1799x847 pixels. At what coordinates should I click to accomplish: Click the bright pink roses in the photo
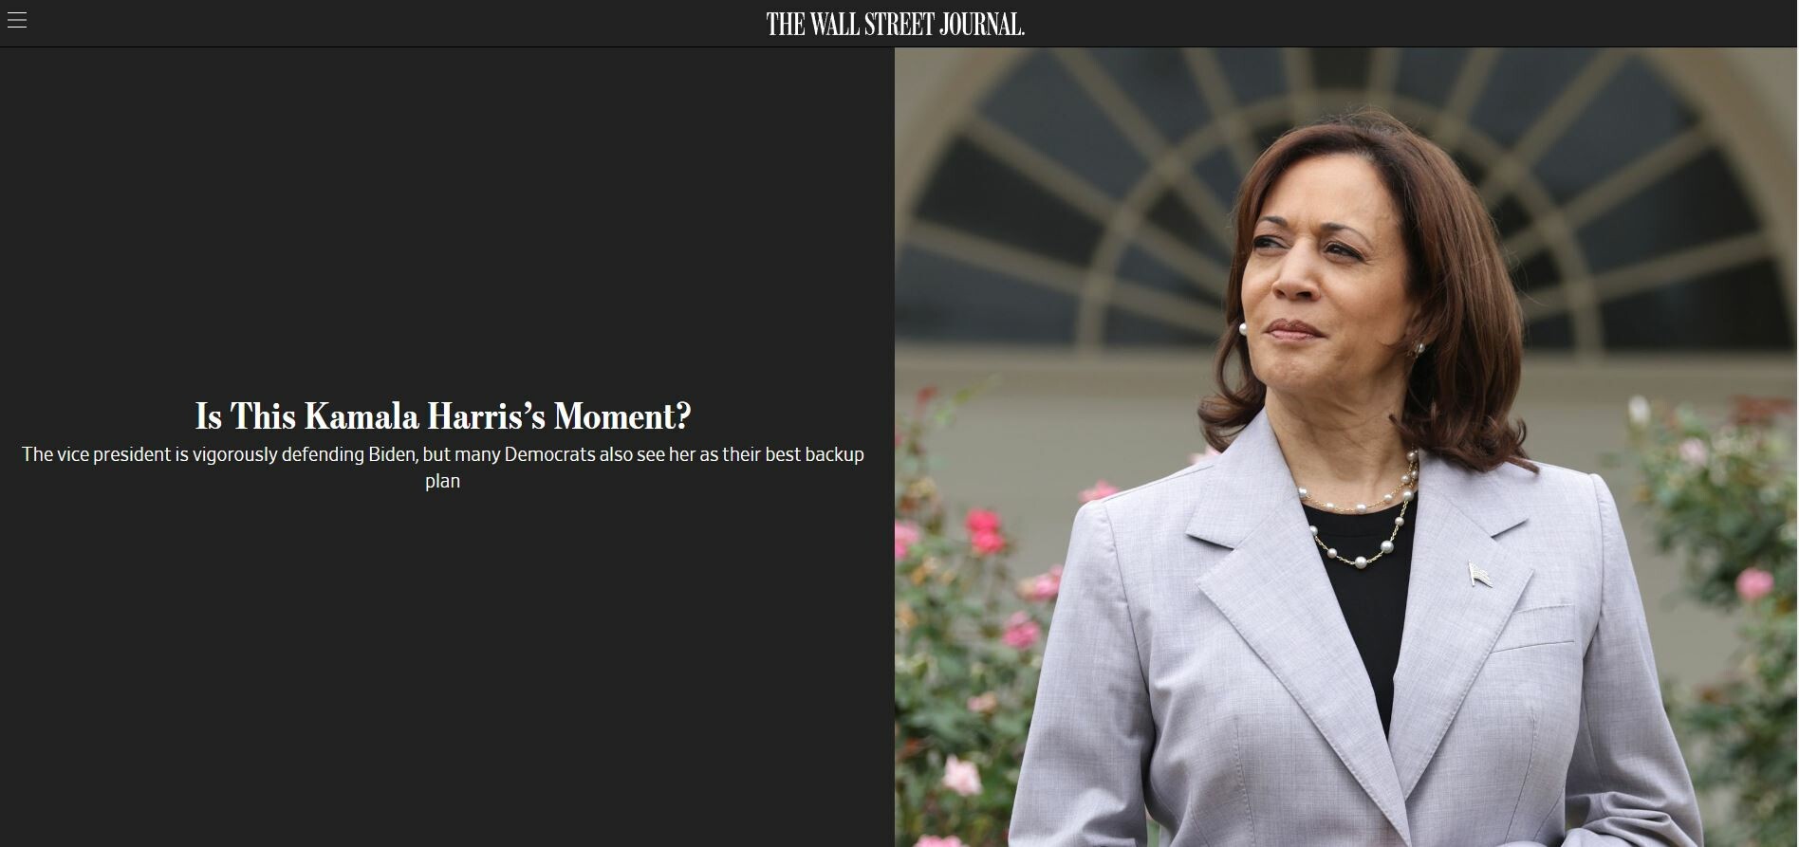coord(984,532)
